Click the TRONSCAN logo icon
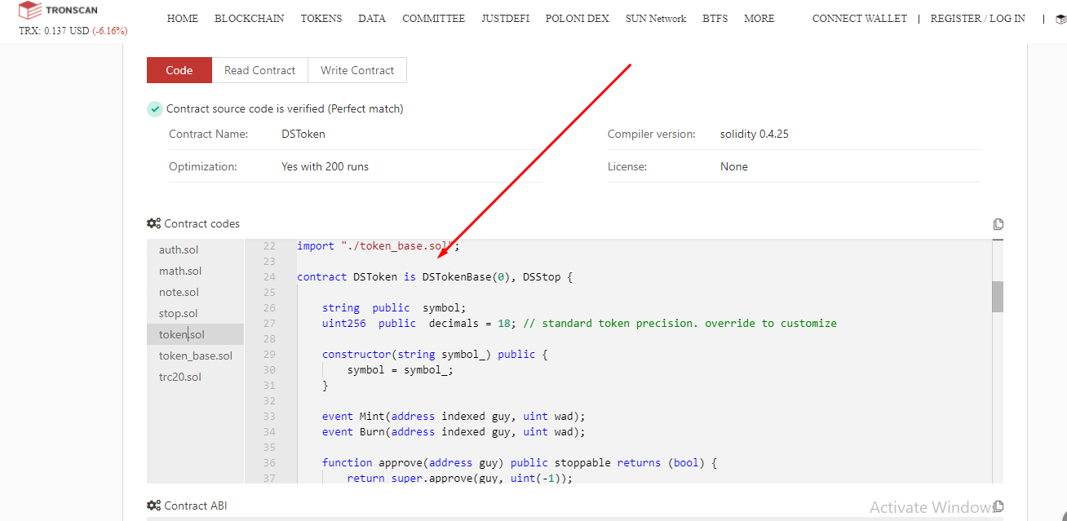The height and width of the screenshot is (521, 1067). 29,10
